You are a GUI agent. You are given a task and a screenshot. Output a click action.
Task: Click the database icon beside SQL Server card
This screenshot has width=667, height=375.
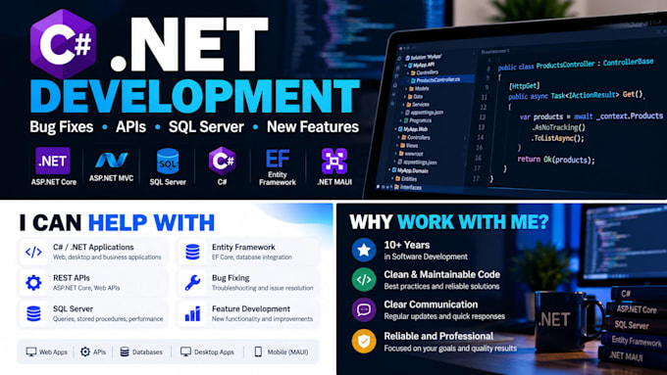(33, 313)
